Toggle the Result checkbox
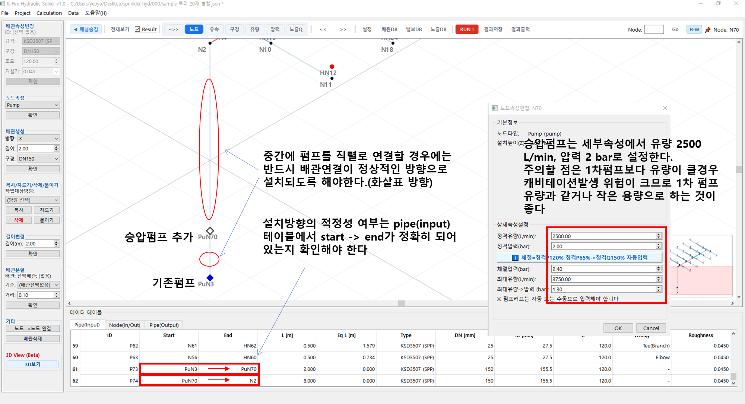Viewport: 745px width, 404px height. 137,29
